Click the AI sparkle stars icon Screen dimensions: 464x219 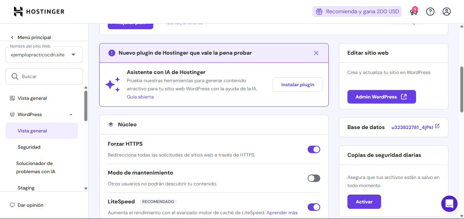[113, 85]
